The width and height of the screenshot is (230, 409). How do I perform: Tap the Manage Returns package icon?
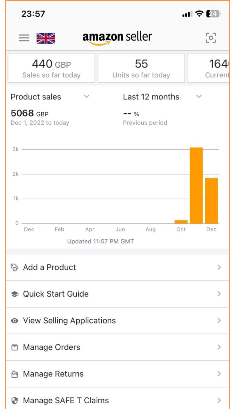(14, 374)
